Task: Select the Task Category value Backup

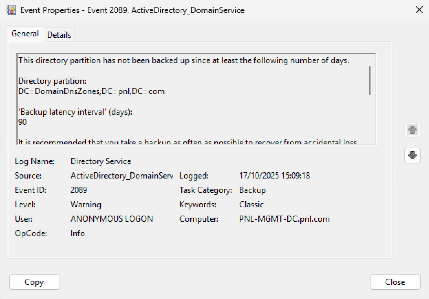Action: point(253,190)
